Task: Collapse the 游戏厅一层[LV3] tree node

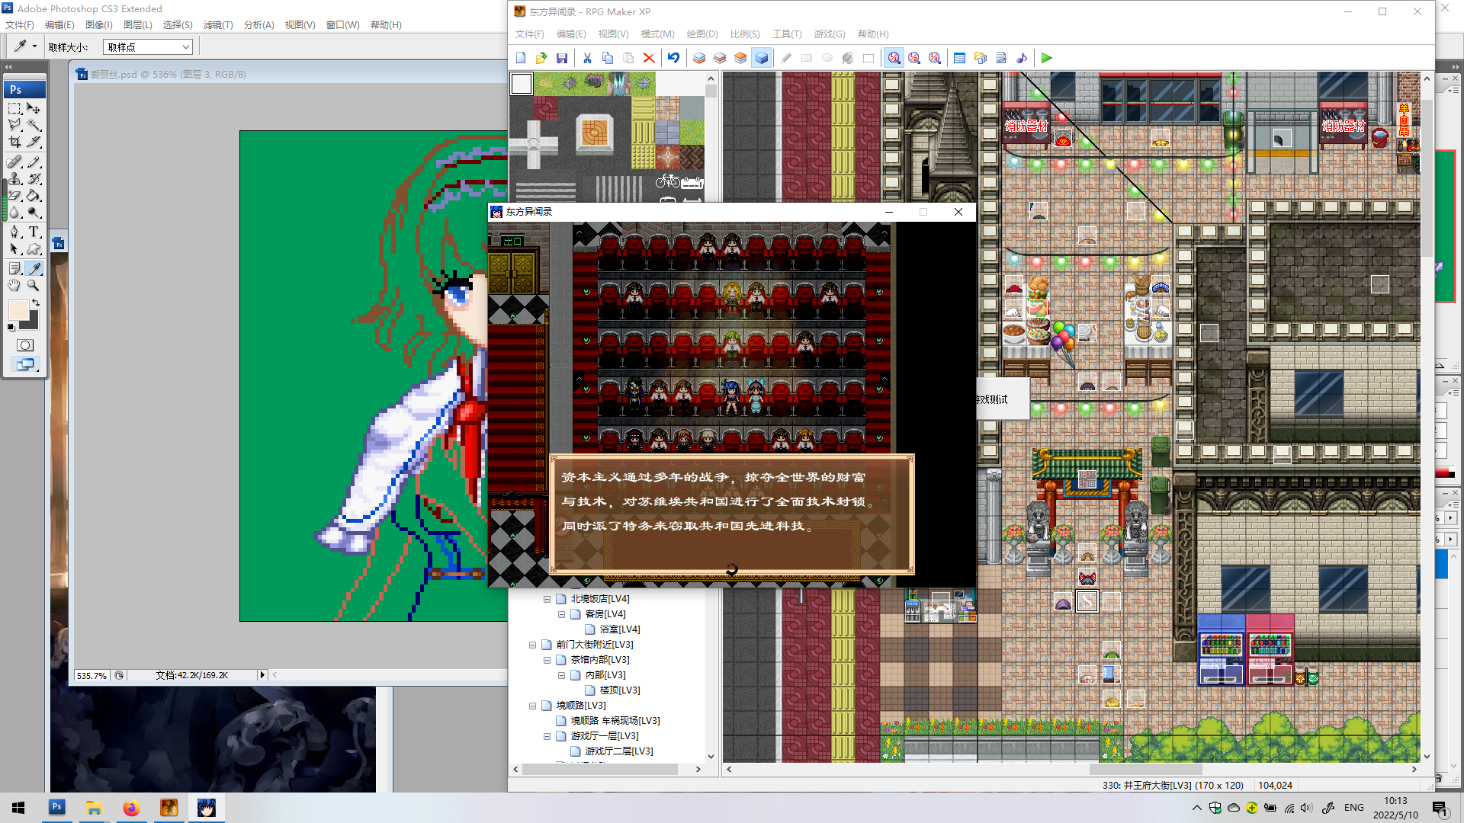Action: point(547,736)
